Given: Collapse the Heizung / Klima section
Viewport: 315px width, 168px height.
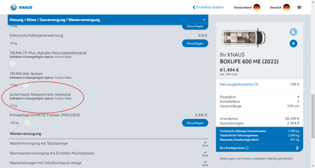Looking at the screenshot, I should pos(204,20).
